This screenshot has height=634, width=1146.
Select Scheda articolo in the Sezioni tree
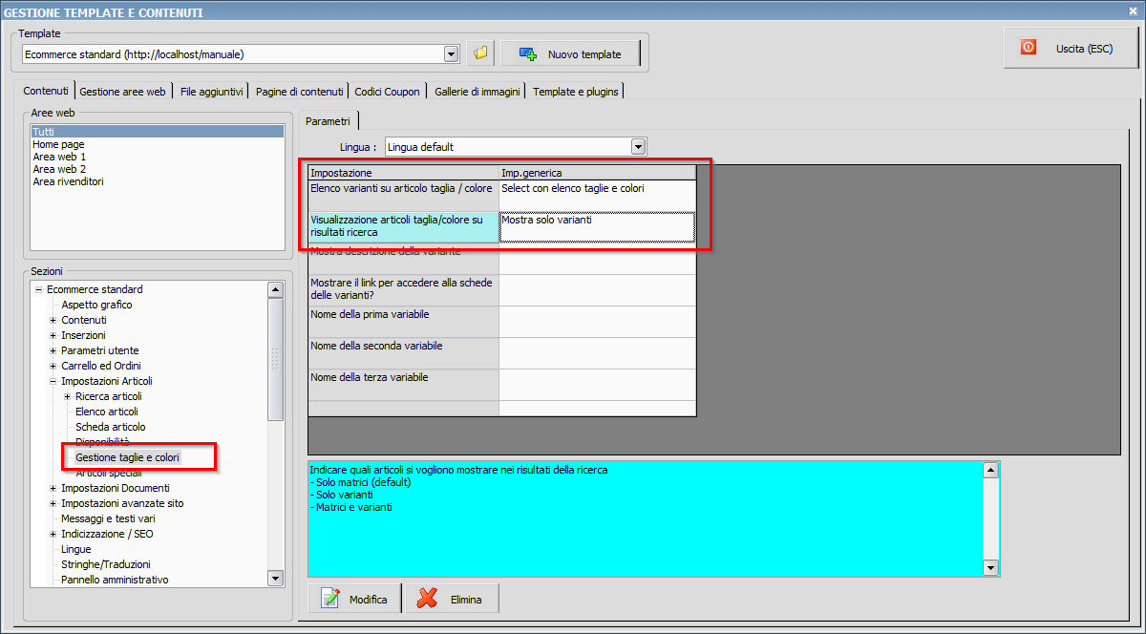(111, 427)
